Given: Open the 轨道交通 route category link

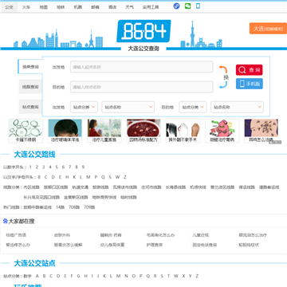Looking at the screenshot, I should coord(81,187).
